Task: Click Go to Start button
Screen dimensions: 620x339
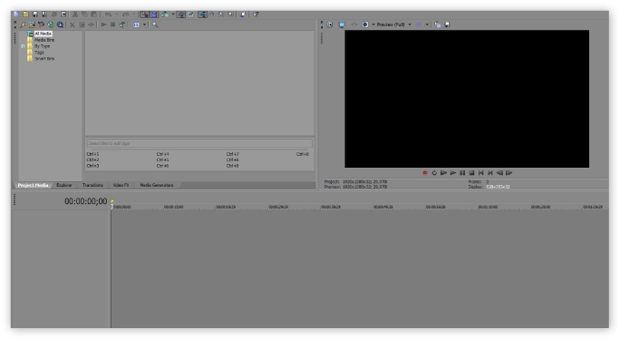Action: pyautogui.click(x=480, y=173)
